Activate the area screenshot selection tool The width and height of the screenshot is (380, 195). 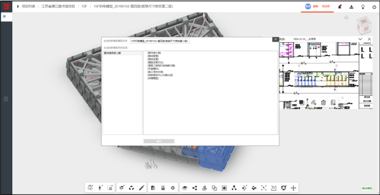point(110,188)
